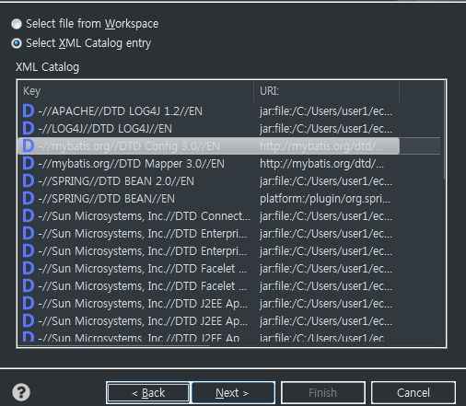Click the D icon of mybatis DTD Config 3.0
Viewport: 466px width, 406px height.
click(29, 145)
